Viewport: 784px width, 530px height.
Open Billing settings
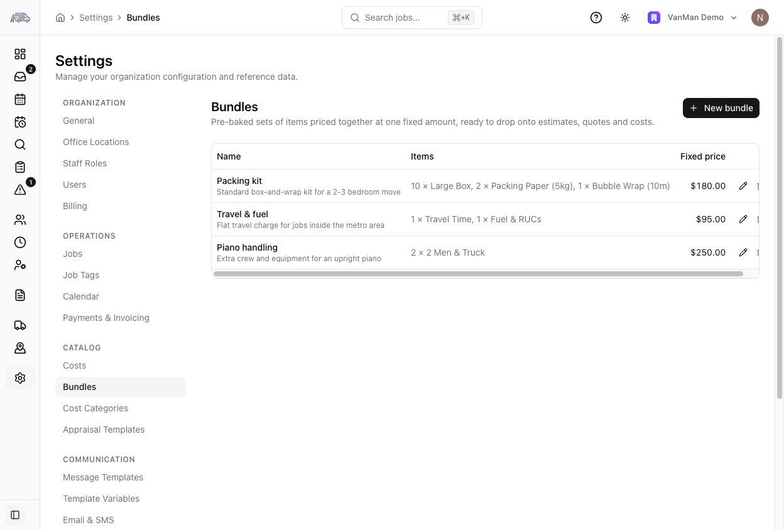coord(75,206)
